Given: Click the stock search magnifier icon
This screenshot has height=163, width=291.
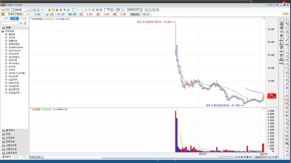Looking at the screenshot, I should pos(30,10).
